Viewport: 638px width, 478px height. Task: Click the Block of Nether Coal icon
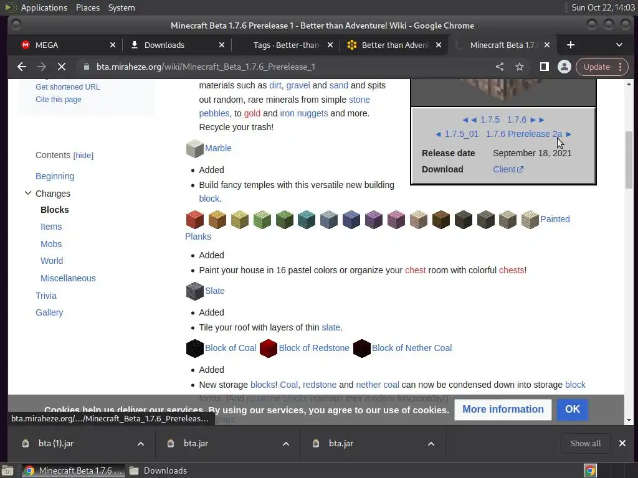(362, 349)
